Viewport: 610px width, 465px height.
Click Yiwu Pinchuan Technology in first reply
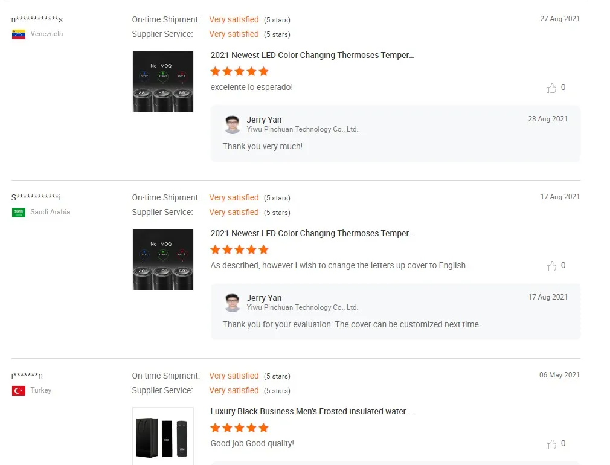[x=302, y=129]
